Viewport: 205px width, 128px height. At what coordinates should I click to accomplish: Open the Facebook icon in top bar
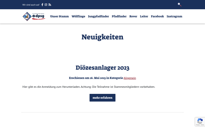point(42,5)
